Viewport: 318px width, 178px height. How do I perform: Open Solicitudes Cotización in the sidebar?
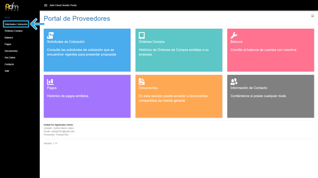coord(16,24)
